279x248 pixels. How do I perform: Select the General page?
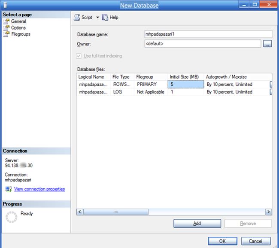click(18, 21)
